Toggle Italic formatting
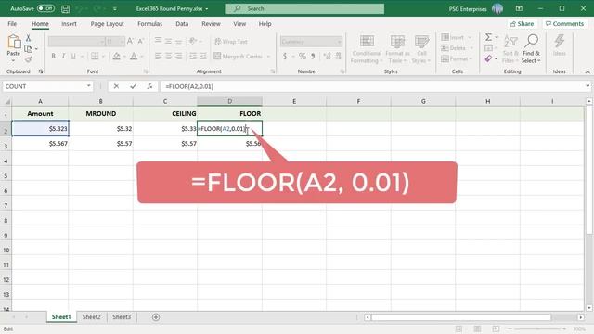Viewport: 594px width, 334px height. [x=63, y=56]
